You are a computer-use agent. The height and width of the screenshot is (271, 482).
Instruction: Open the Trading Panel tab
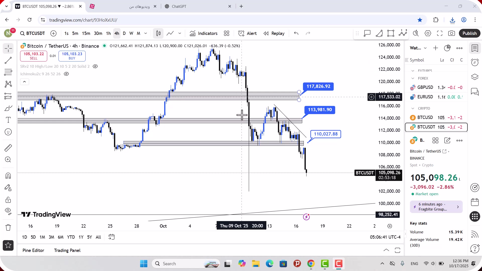[67, 250]
